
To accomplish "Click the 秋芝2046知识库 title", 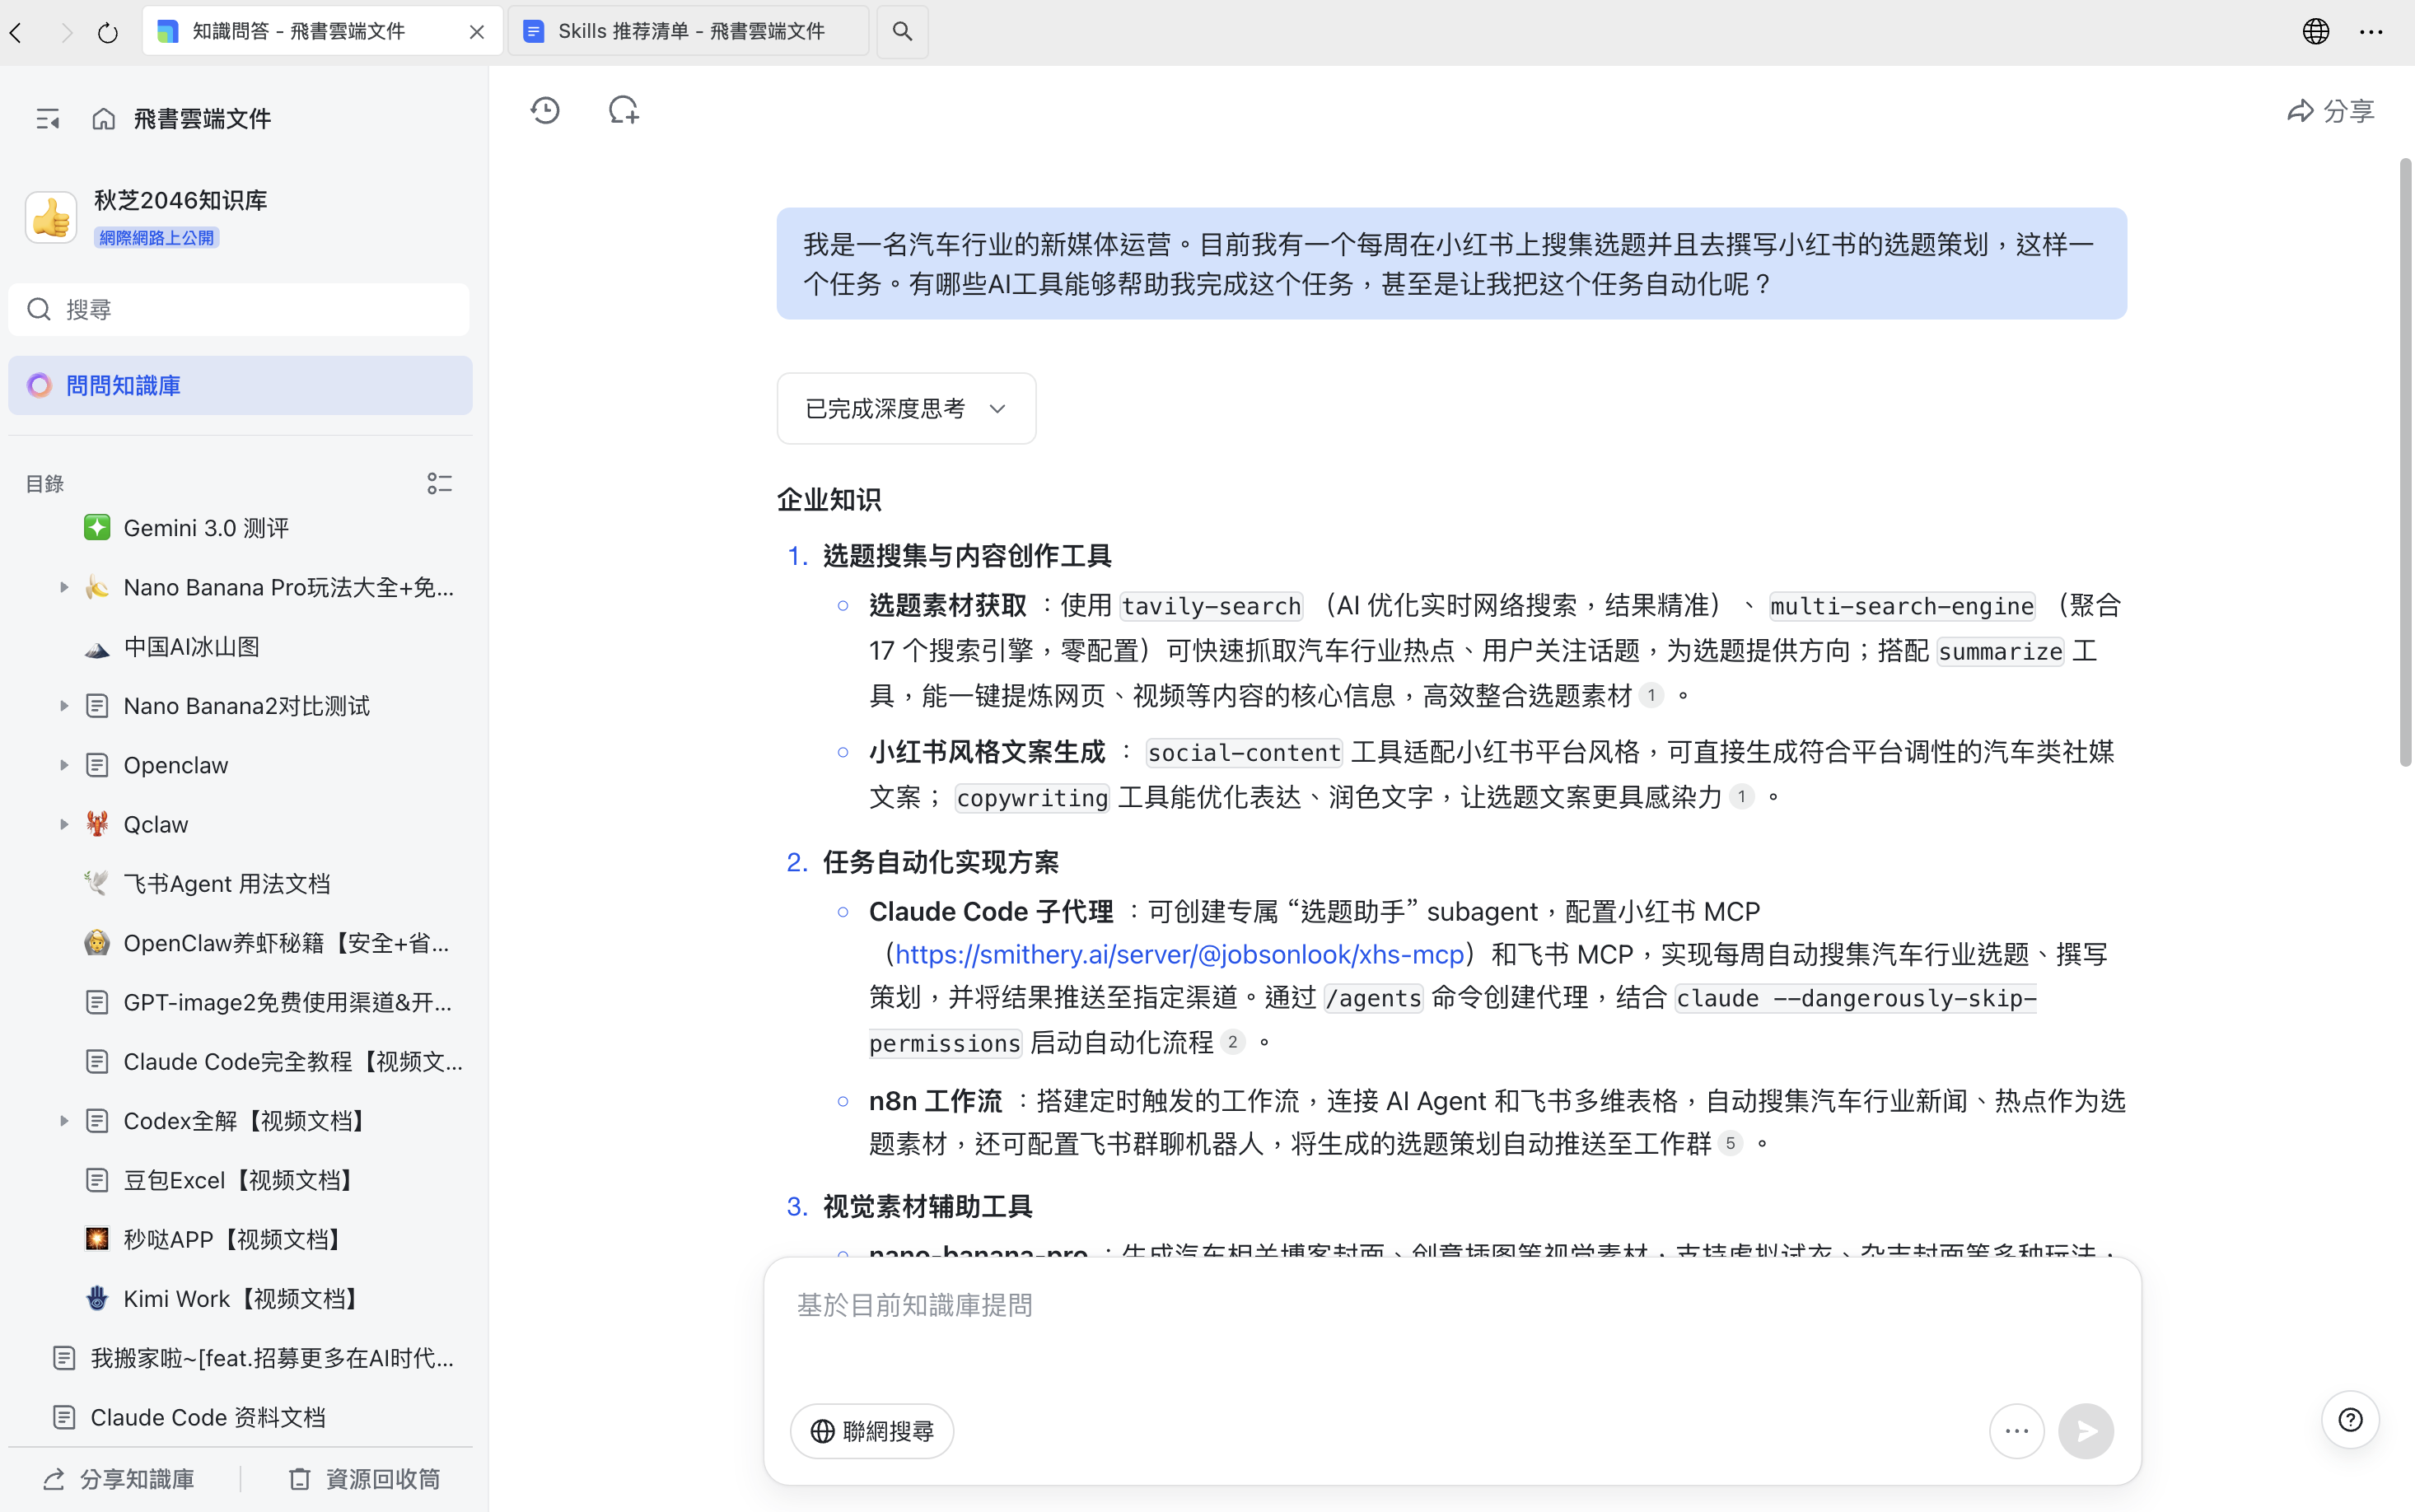I will (x=181, y=200).
